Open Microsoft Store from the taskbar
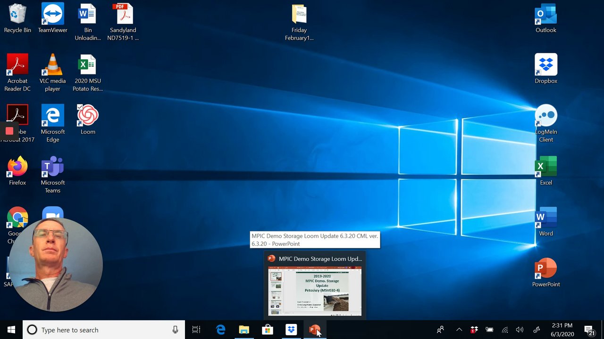The height and width of the screenshot is (339, 604). click(x=268, y=330)
